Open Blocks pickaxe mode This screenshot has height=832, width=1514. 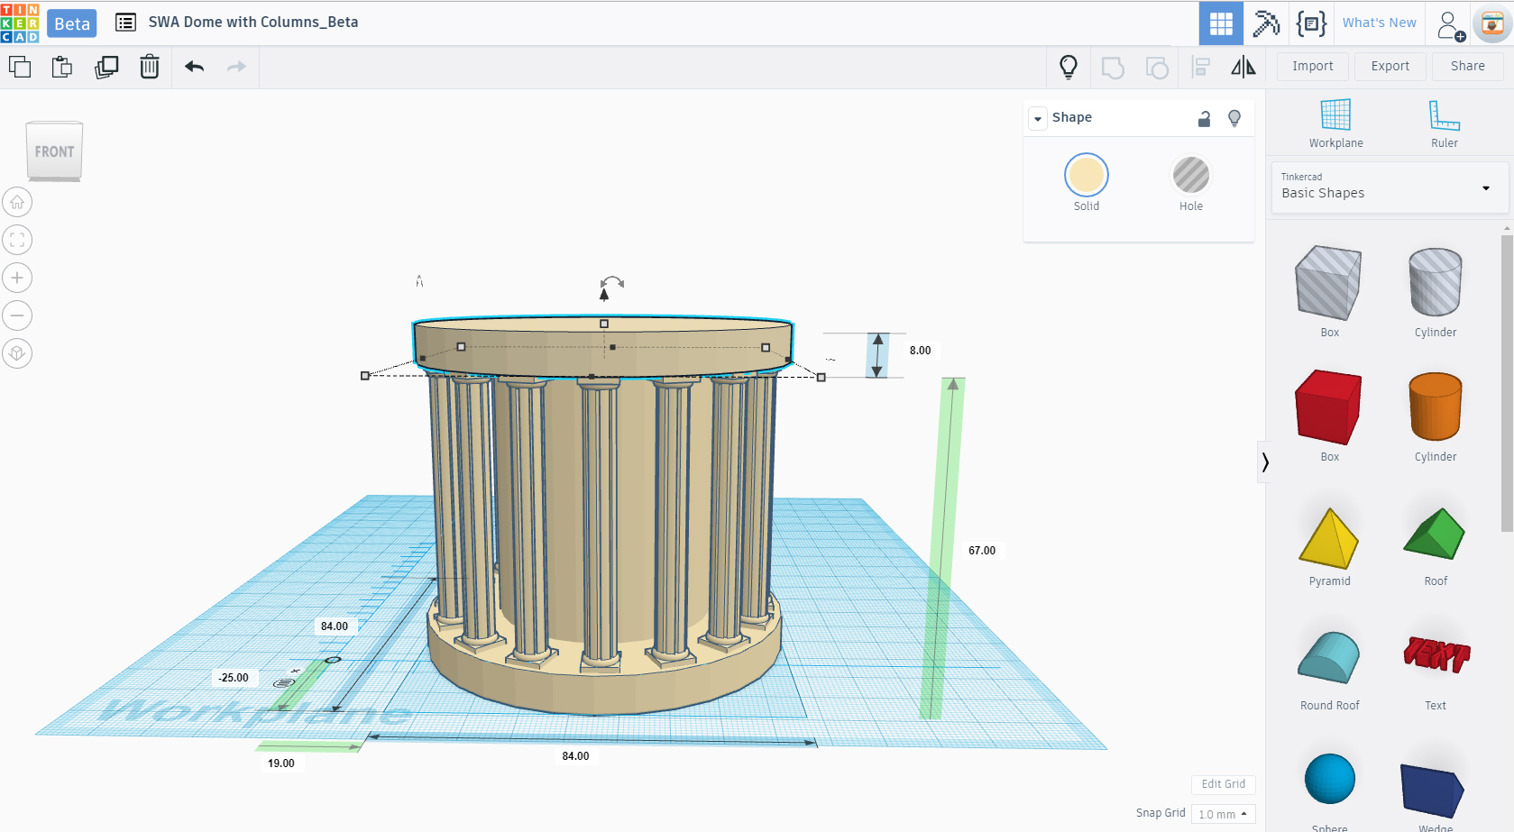(1266, 23)
